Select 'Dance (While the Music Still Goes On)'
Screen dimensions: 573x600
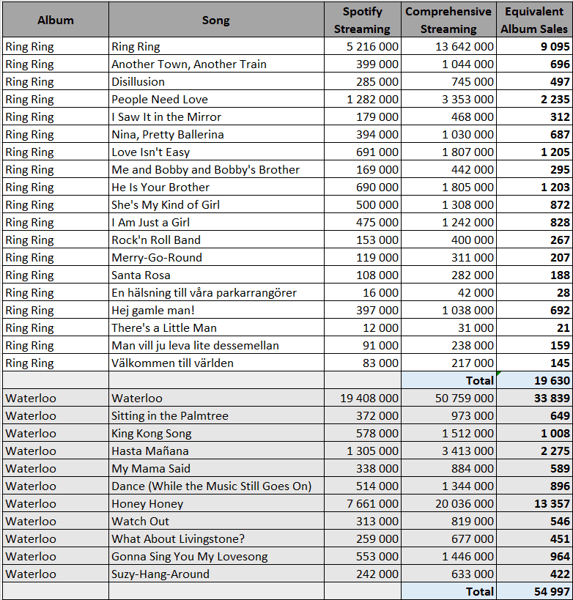(216, 486)
